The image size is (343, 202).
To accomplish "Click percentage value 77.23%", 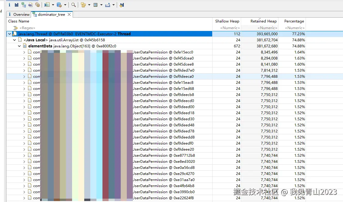I will (298, 34).
